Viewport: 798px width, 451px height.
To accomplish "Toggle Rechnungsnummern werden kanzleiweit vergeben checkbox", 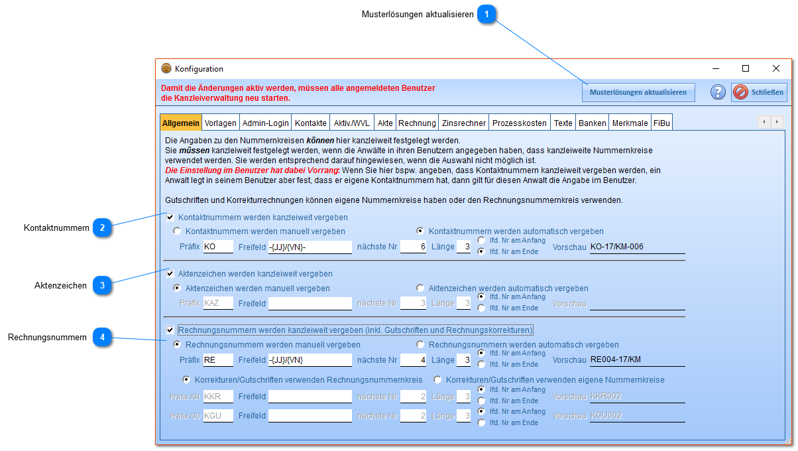I will [x=170, y=330].
